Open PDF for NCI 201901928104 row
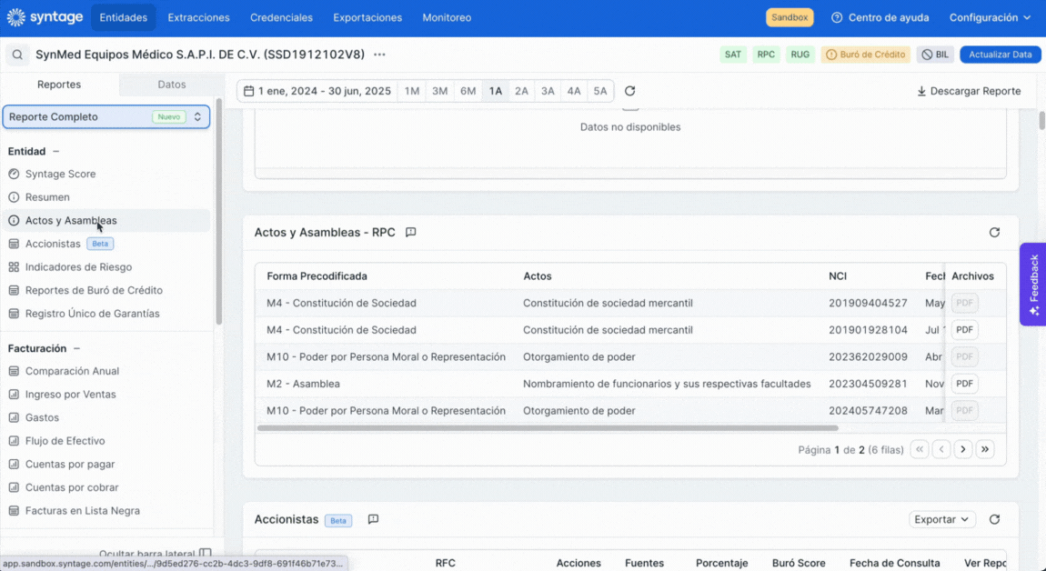1046x571 pixels. pyautogui.click(x=964, y=329)
